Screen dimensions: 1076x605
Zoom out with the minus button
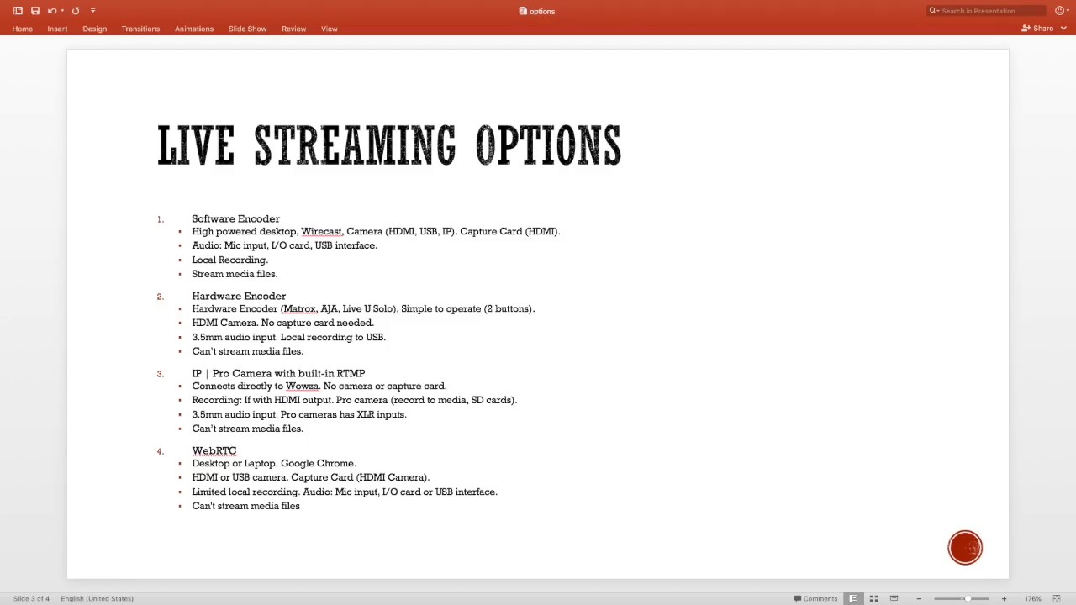click(x=919, y=598)
